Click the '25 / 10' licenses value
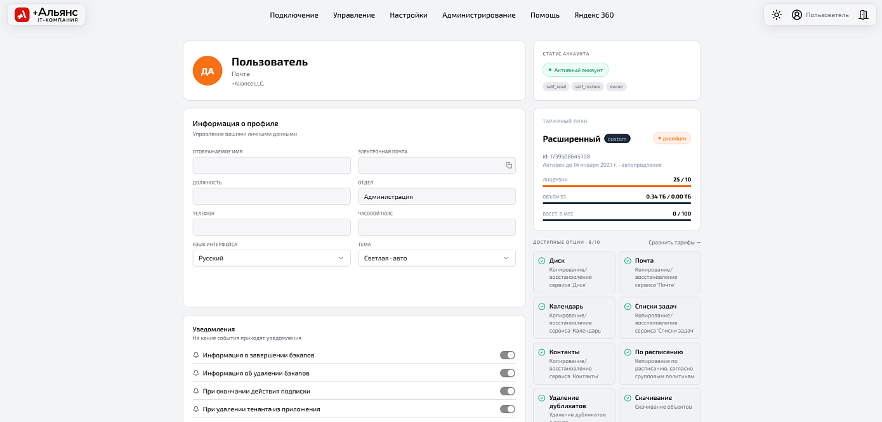The height and width of the screenshot is (422, 882). point(682,179)
